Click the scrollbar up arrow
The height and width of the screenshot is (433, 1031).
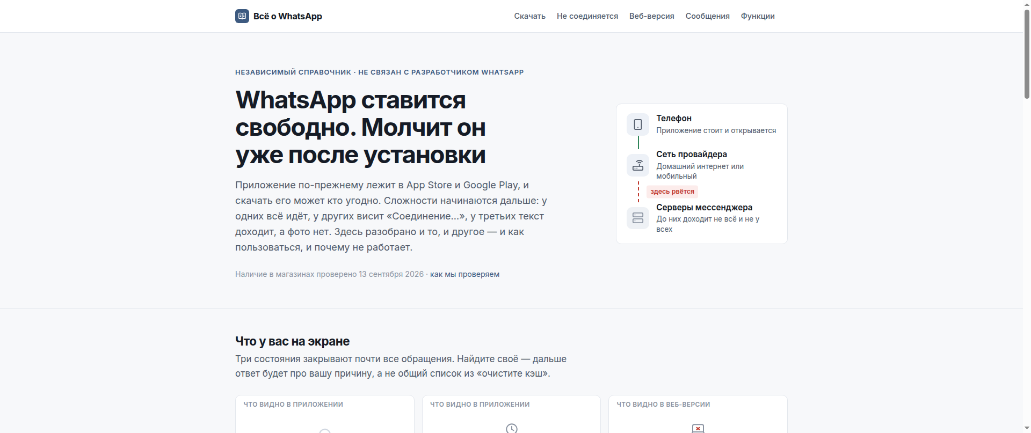click(1027, 4)
